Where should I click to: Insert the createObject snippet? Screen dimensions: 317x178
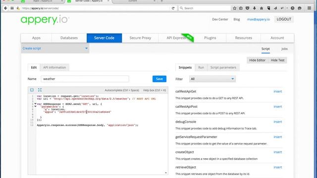tap(277, 152)
